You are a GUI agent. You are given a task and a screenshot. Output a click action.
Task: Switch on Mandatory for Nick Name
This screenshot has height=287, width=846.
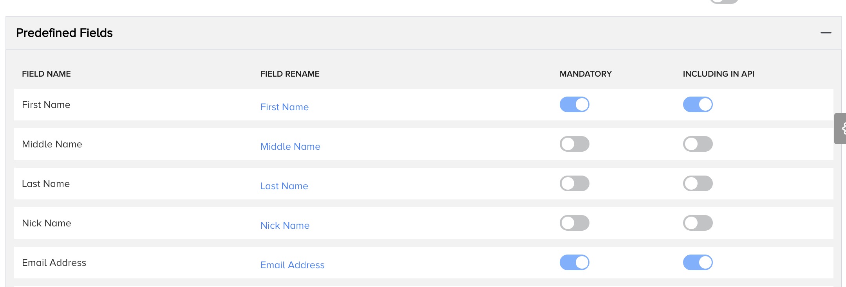tap(574, 223)
